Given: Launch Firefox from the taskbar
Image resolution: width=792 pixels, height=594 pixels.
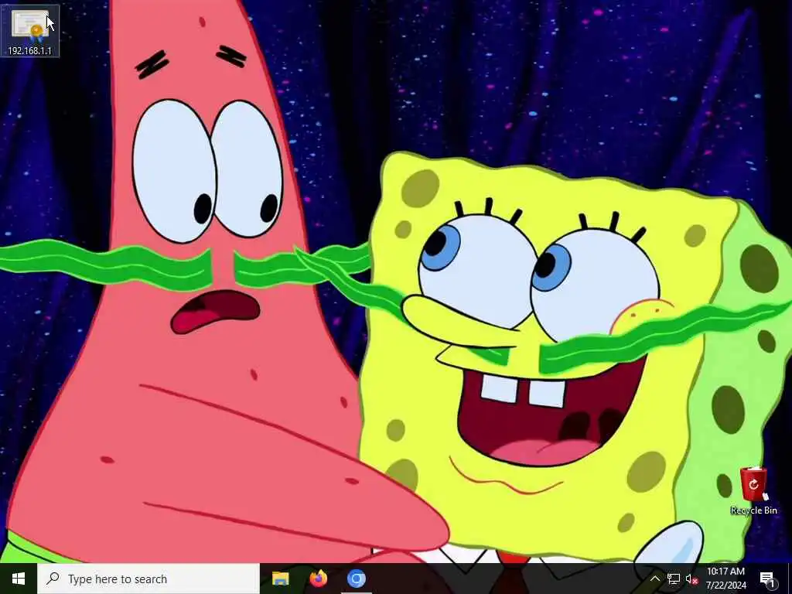Looking at the screenshot, I should (318, 579).
